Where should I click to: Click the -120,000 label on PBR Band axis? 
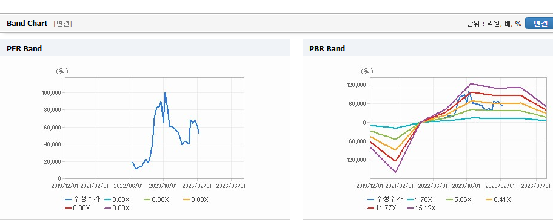tap(355, 160)
